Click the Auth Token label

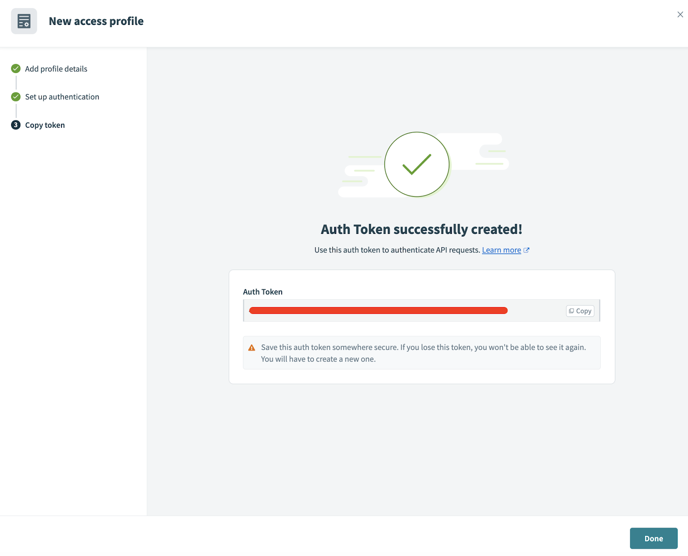(x=262, y=292)
